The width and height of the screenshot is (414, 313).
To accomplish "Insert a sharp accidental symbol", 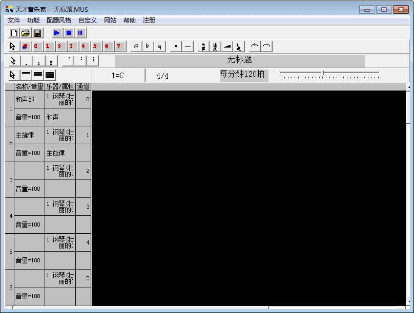I will [136, 47].
